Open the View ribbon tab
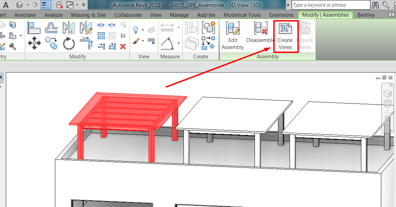The height and width of the screenshot is (207, 396). coord(156,15)
